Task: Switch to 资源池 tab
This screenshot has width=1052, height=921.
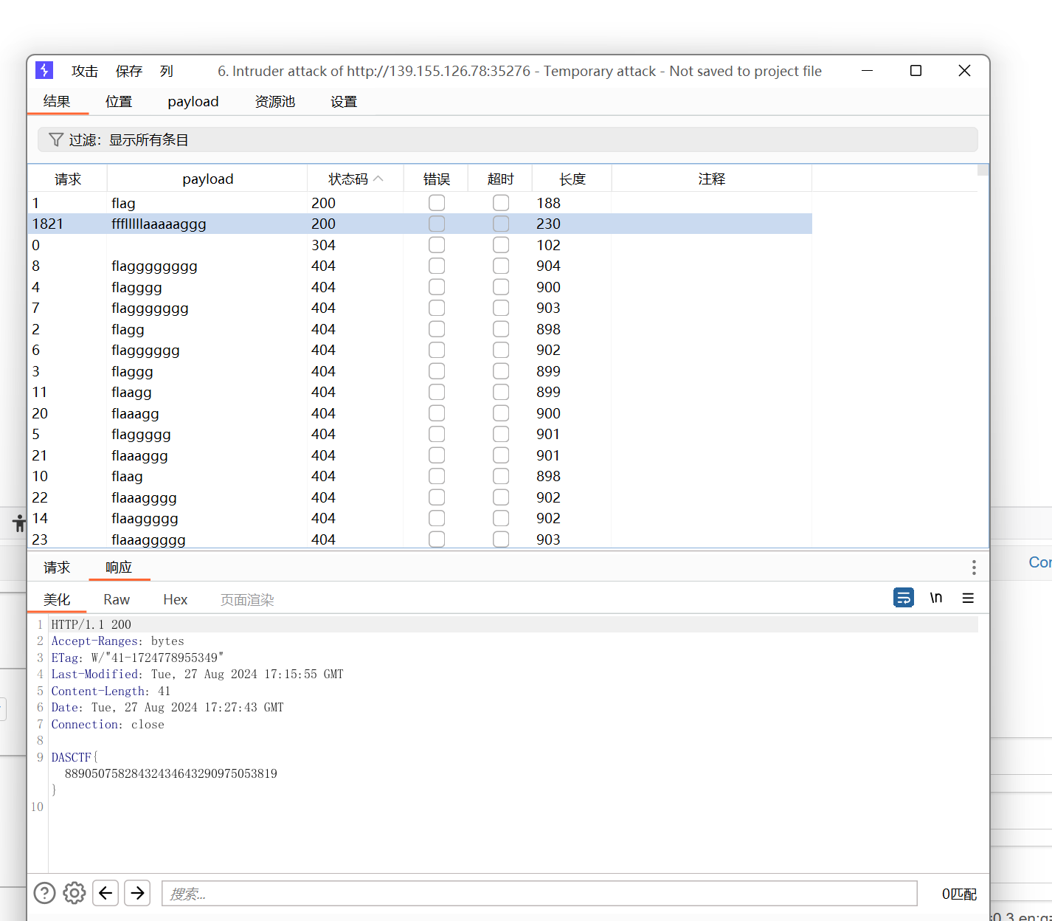Action: pos(275,101)
